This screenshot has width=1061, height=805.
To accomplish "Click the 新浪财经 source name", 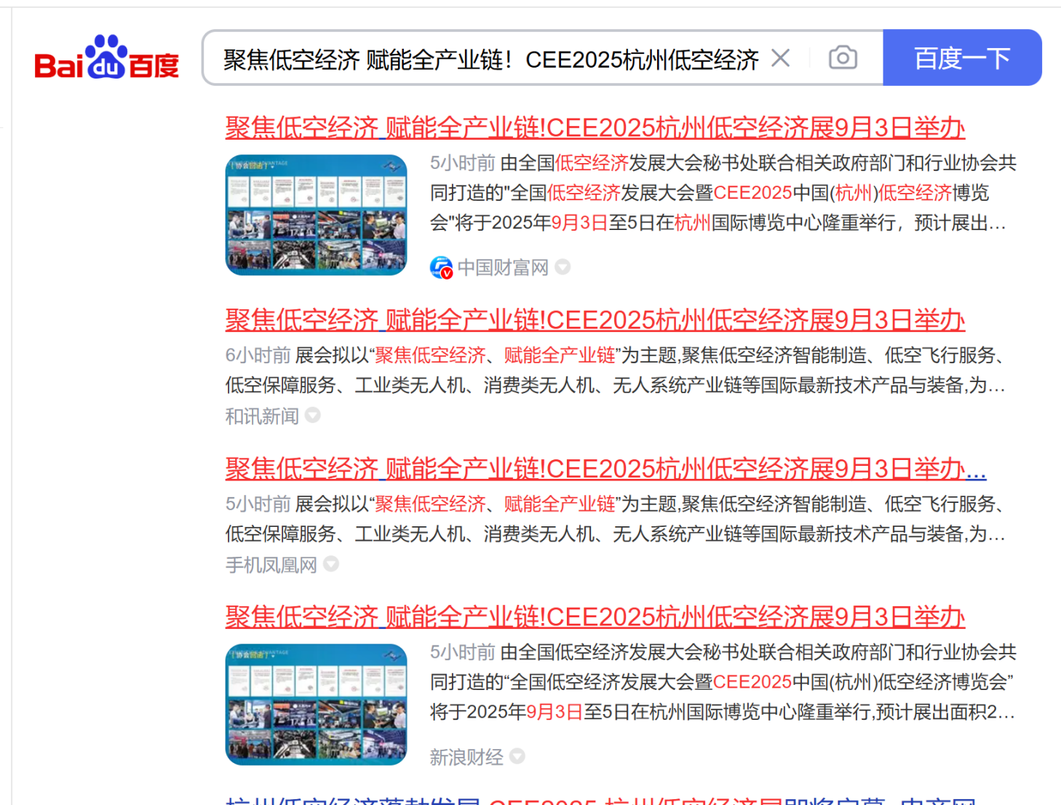I will tap(466, 757).
